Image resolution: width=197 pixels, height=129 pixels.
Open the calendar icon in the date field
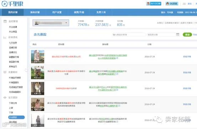pyautogui.click(x=178, y=34)
